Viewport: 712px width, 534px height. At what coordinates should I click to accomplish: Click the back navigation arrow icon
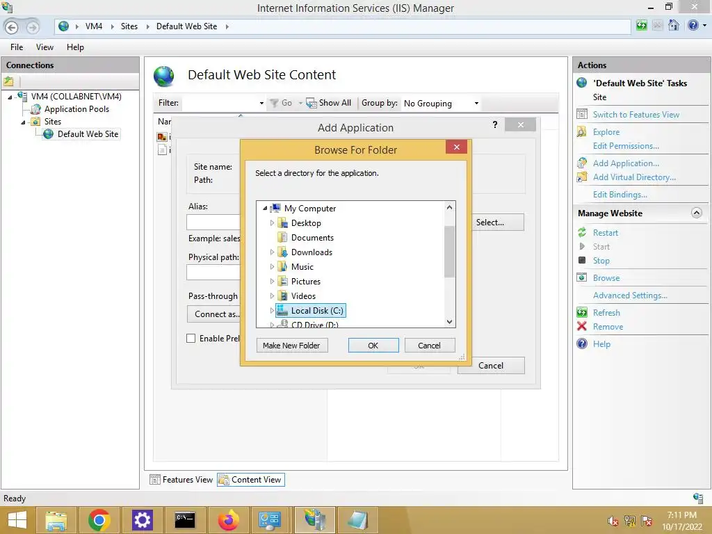pyautogui.click(x=12, y=27)
